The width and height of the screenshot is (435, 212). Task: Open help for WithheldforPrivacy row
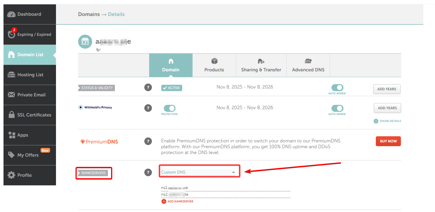pos(148,108)
